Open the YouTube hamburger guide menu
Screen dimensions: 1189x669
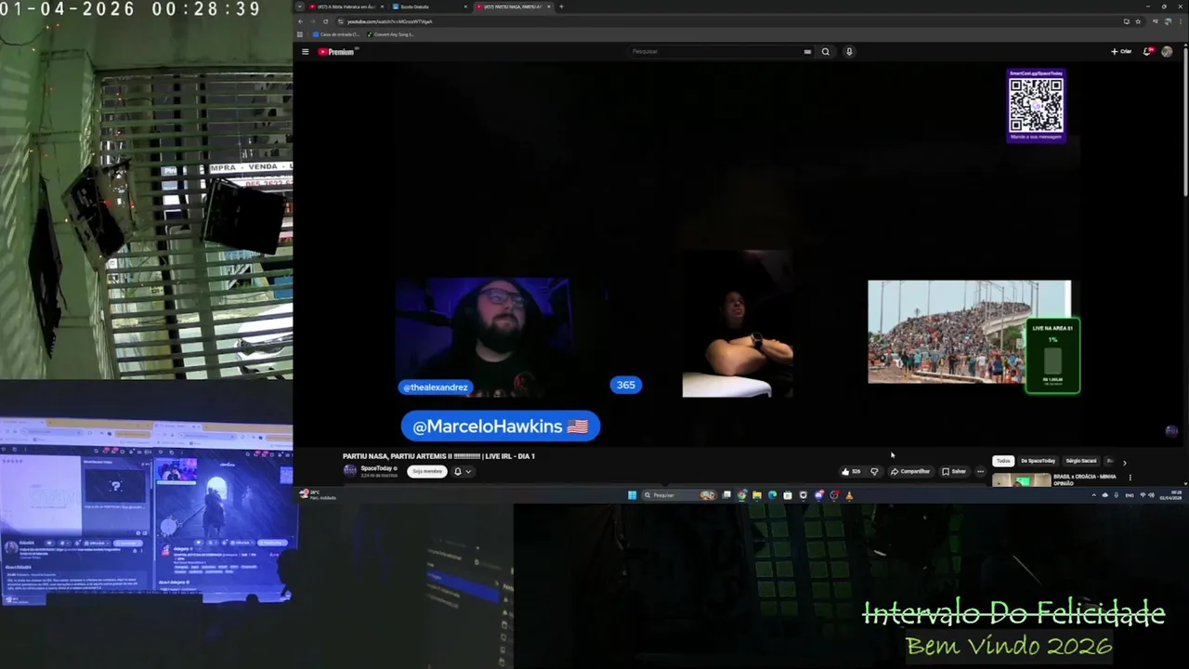click(x=305, y=52)
